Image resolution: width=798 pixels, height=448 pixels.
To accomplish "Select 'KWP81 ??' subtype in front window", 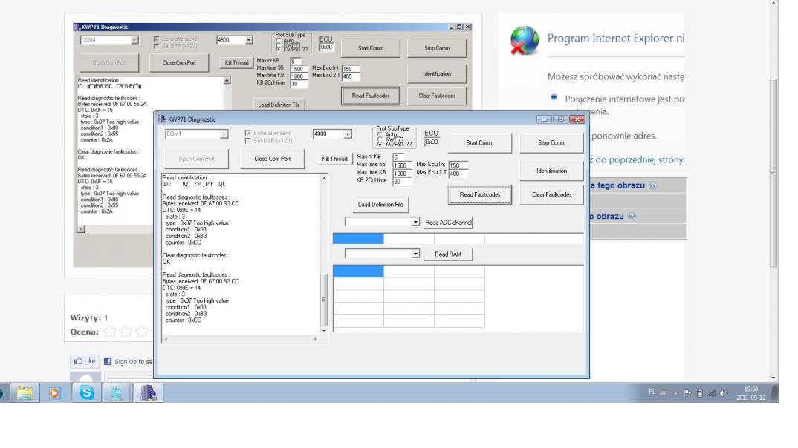I will 380,144.
